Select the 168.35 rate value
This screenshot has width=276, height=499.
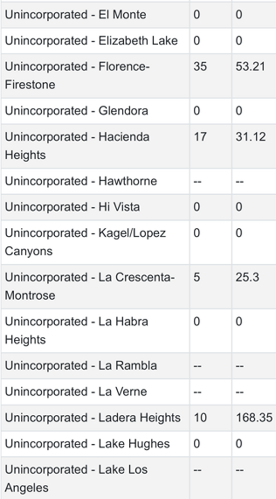(x=254, y=418)
